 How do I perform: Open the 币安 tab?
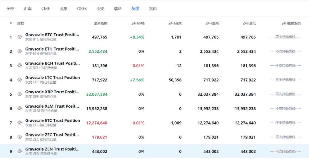[100, 9]
